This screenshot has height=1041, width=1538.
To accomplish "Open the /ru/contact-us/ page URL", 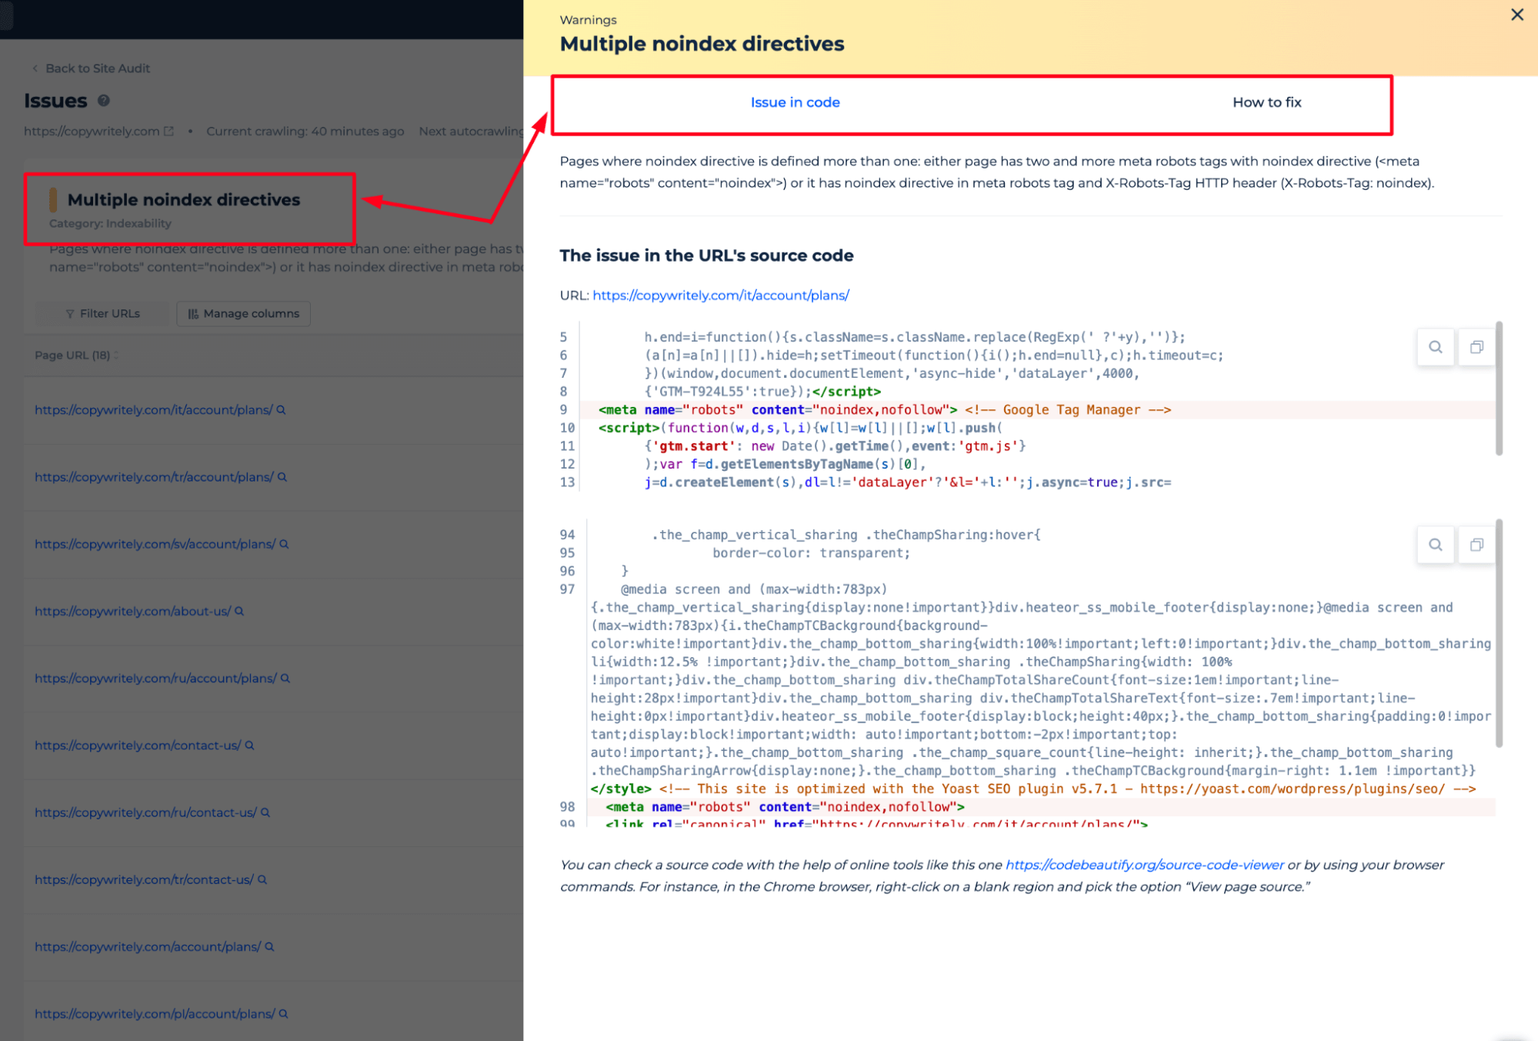I will coord(145,812).
